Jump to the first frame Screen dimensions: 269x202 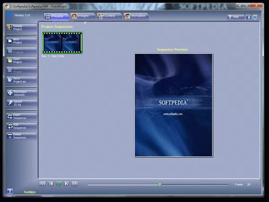42,184
